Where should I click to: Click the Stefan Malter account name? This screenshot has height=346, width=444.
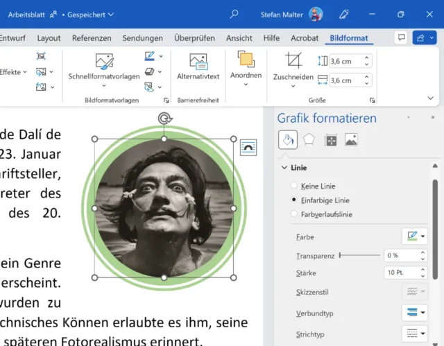click(282, 15)
